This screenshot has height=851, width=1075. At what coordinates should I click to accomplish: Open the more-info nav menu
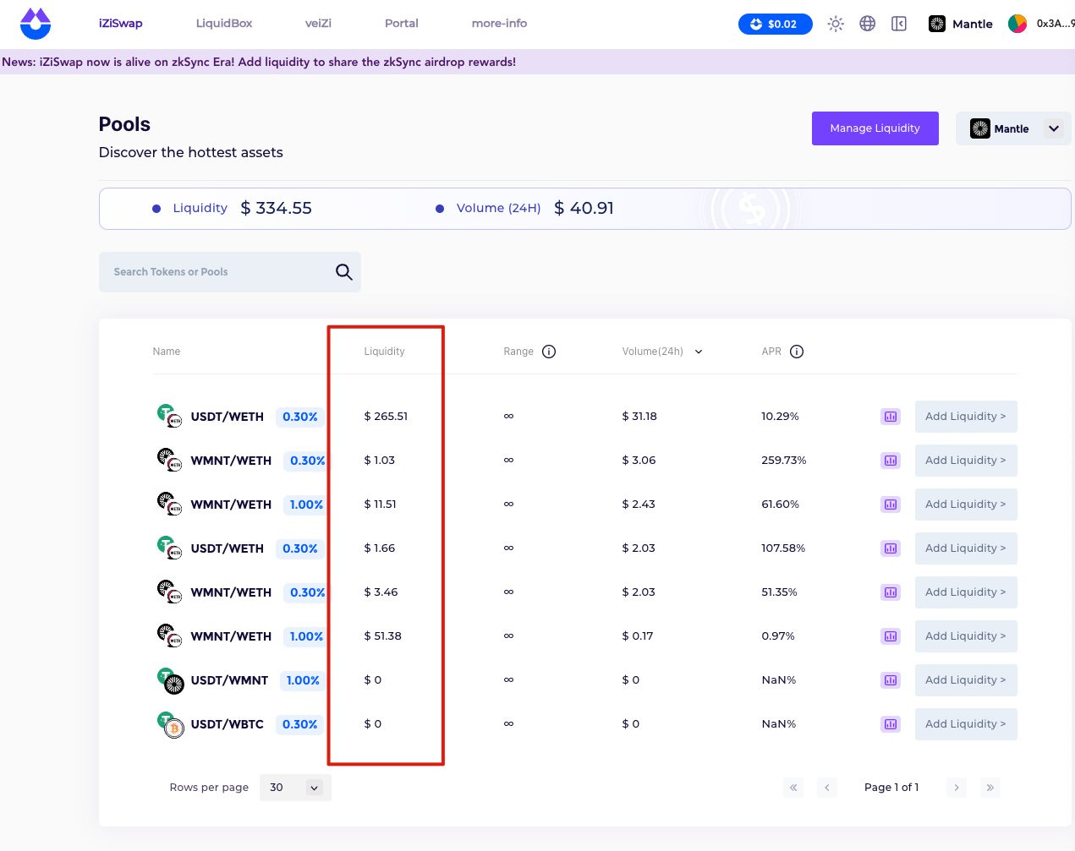tap(499, 24)
